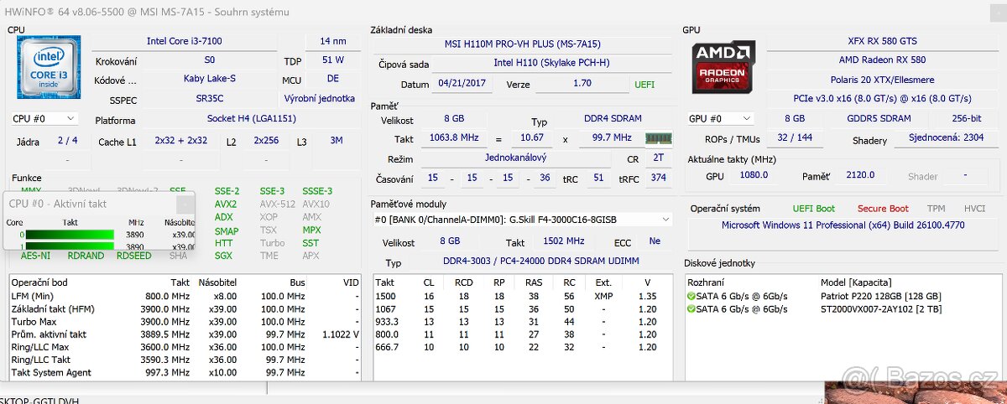This screenshot has width=1007, height=404.
Task: Open the GPU #0 selector dropdown
Action: [720, 119]
